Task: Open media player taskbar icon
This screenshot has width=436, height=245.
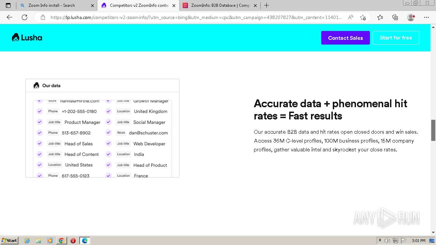Action: pyautogui.click(x=50, y=241)
